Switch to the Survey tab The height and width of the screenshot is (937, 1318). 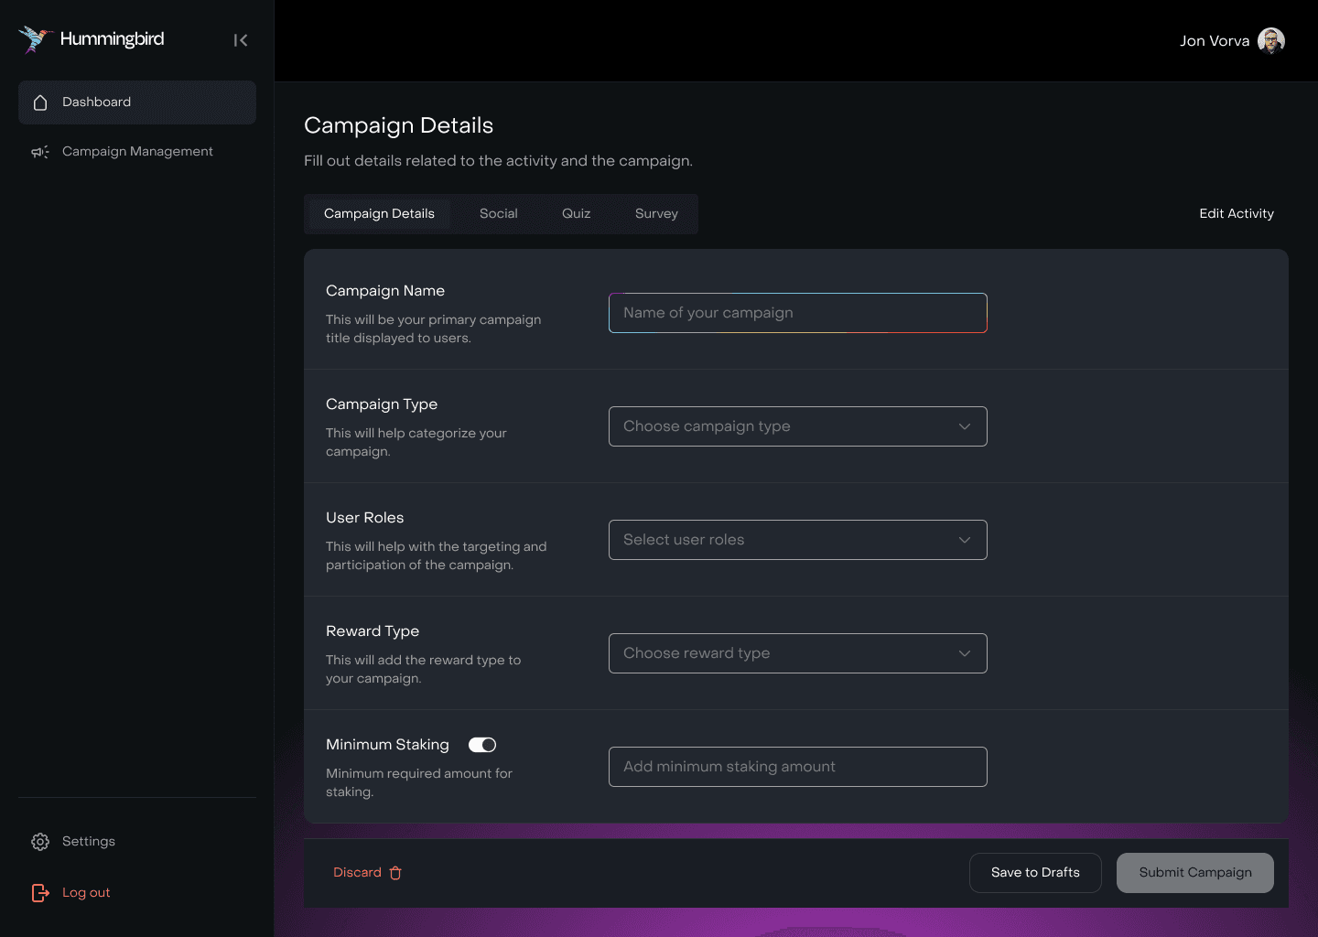click(x=656, y=214)
